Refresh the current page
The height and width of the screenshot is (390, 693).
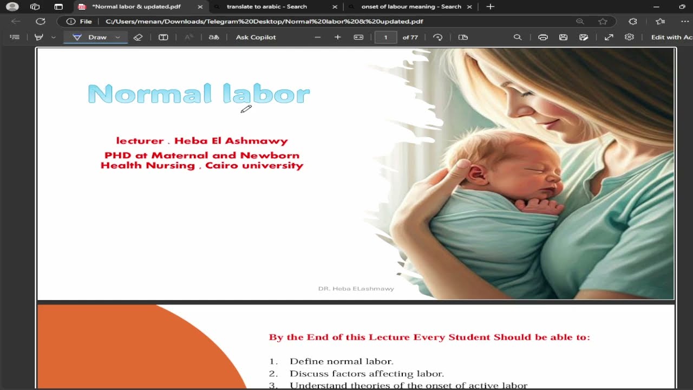click(41, 22)
